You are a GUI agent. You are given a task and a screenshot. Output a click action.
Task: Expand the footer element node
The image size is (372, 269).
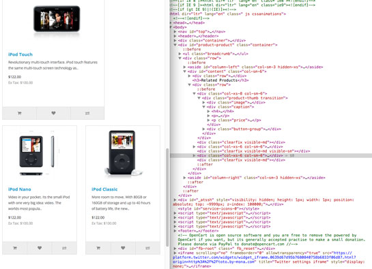(x=175, y=231)
